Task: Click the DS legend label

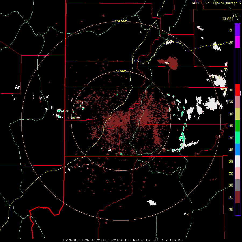Action: [231, 162]
